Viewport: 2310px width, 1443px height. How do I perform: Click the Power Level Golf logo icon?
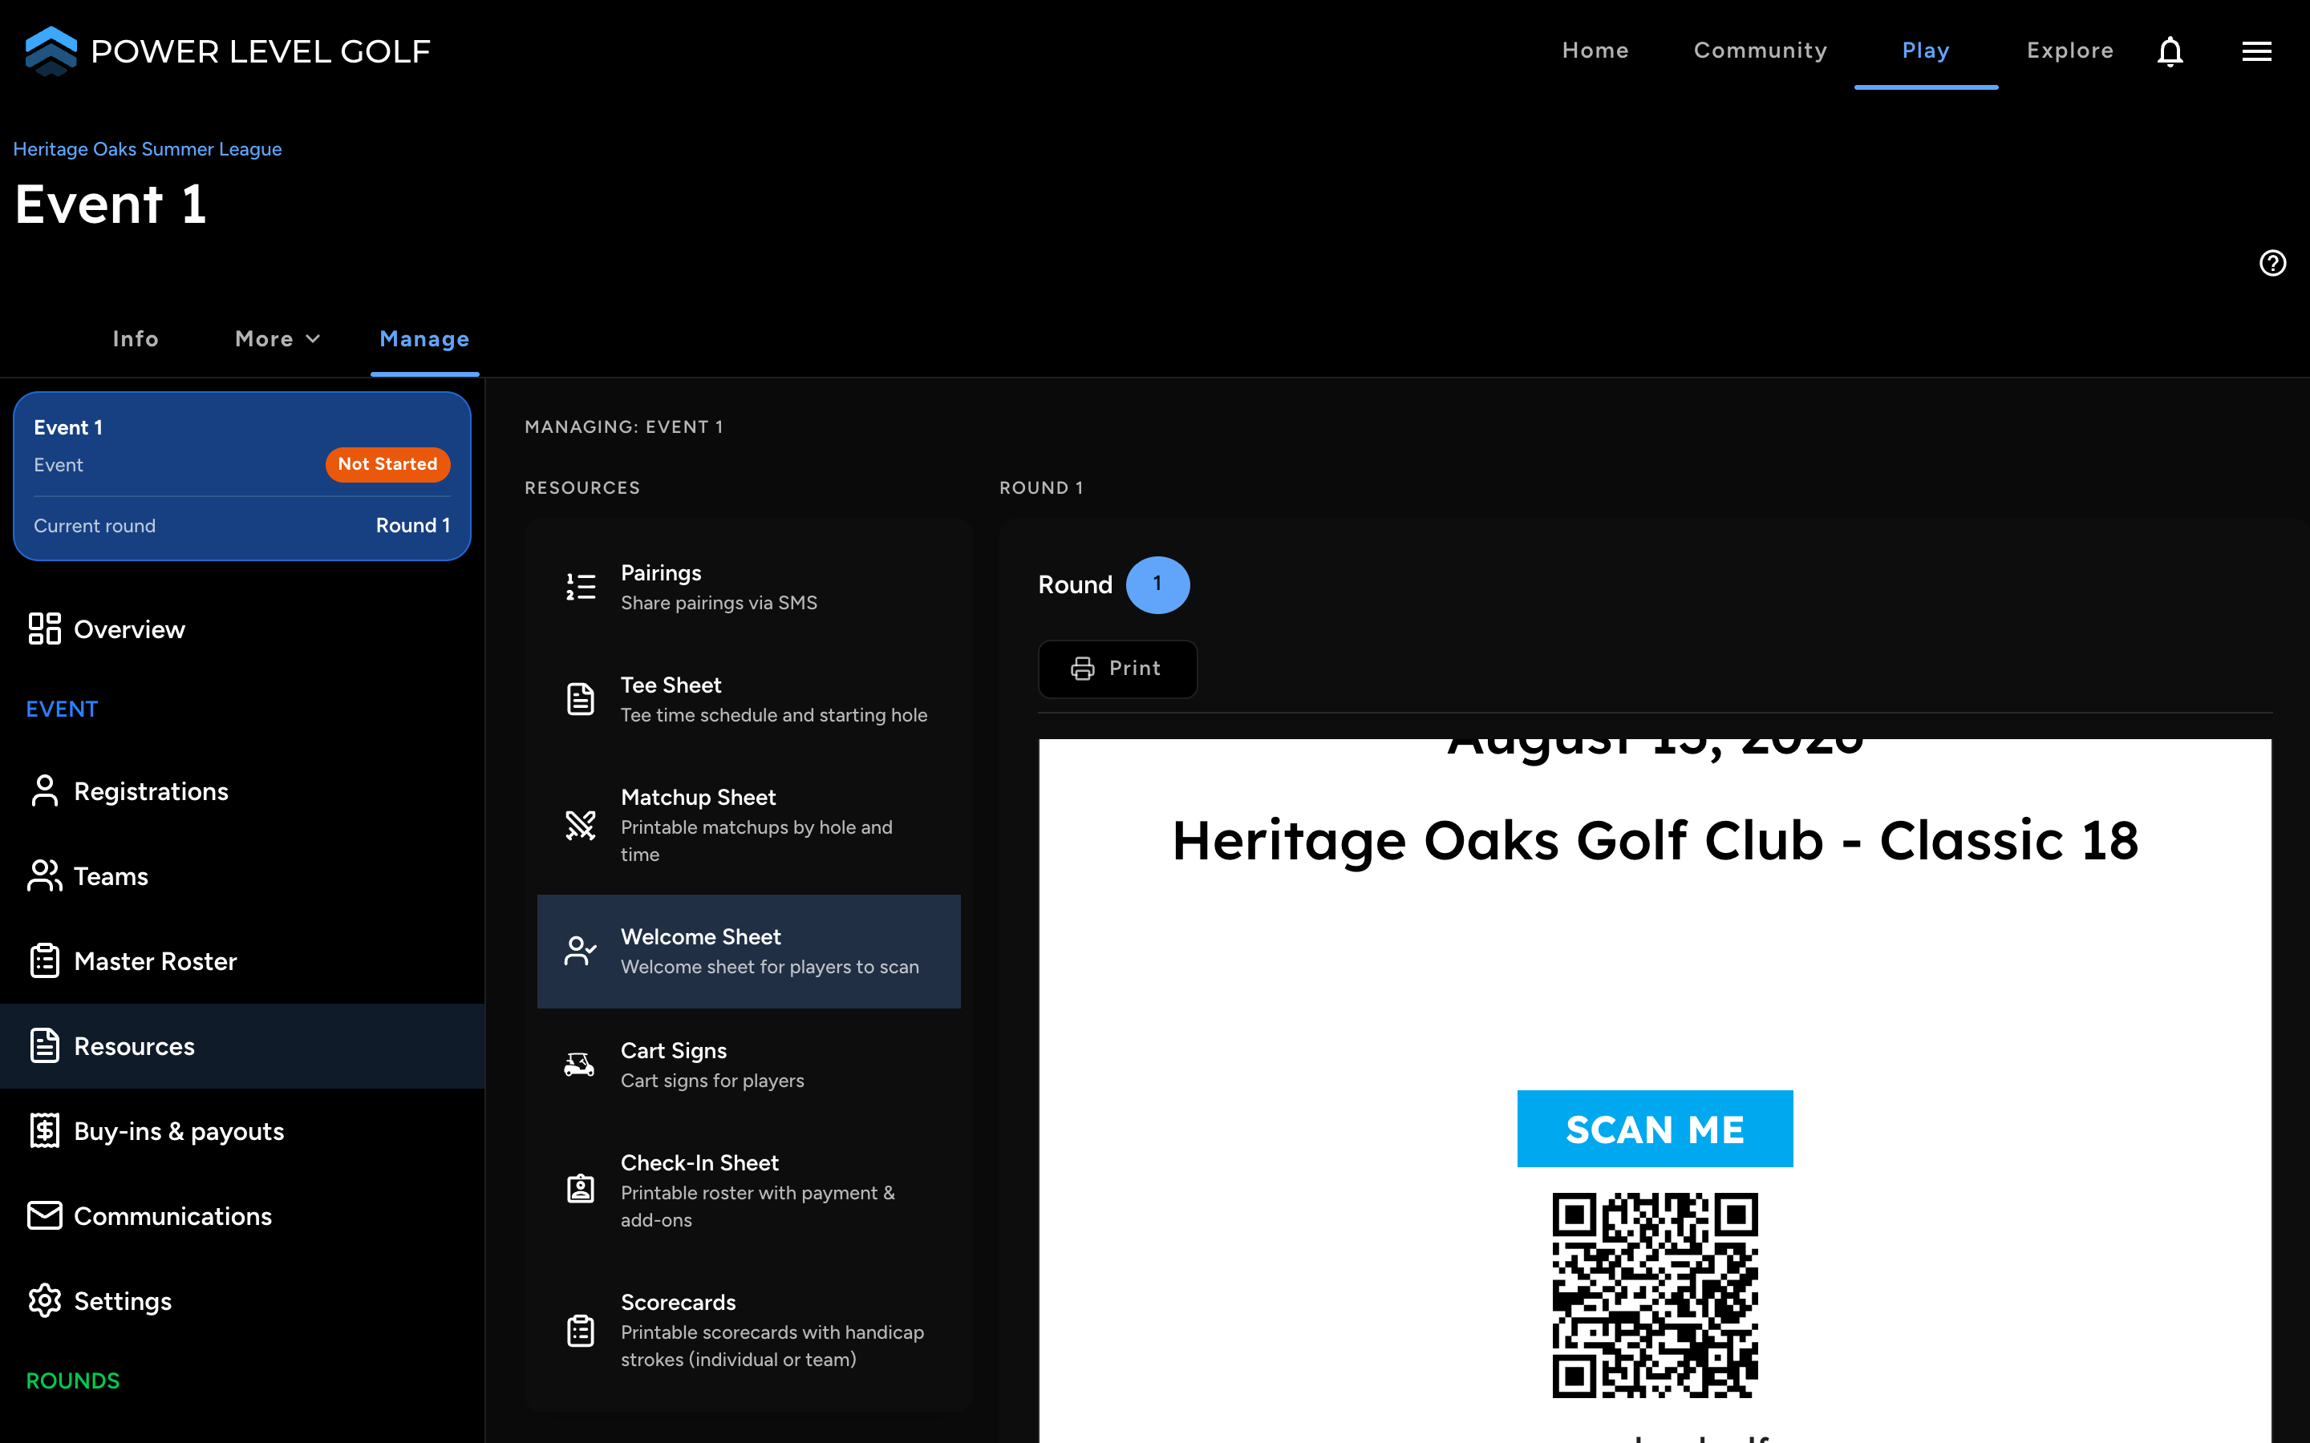pyautogui.click(x=51, y=51)
